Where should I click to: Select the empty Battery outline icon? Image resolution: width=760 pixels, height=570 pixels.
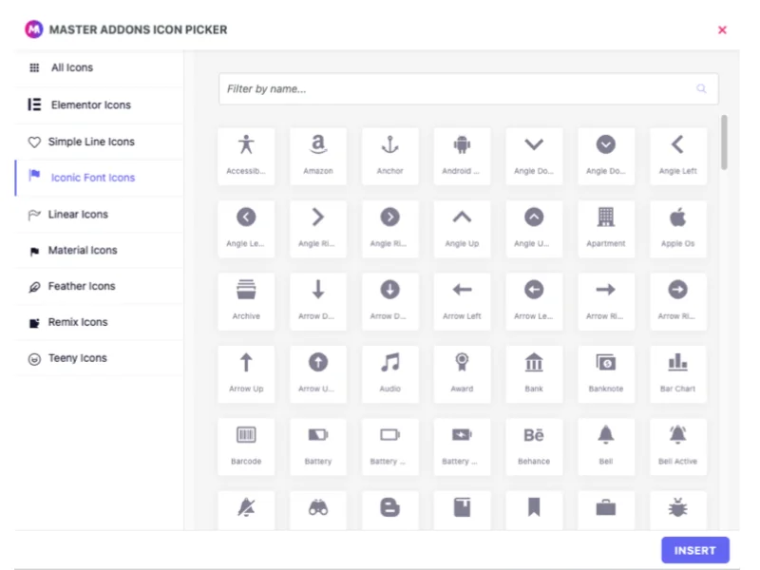[390, 446]
